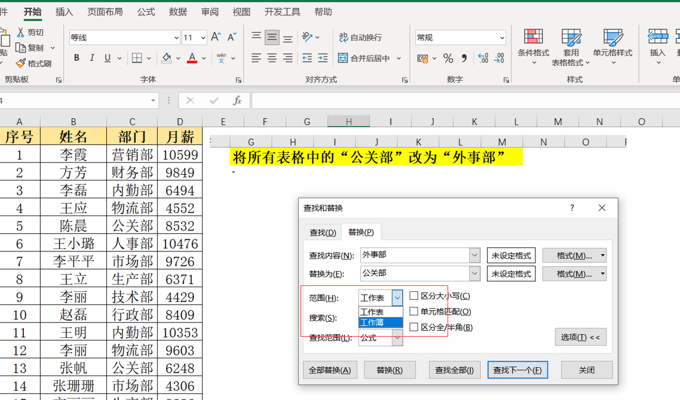Apply the yellow fill color bucket
680x400 pixels.
tap(167, 58)
